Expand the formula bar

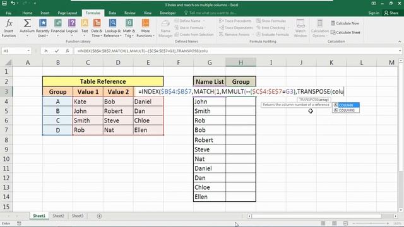pos(400,51)
